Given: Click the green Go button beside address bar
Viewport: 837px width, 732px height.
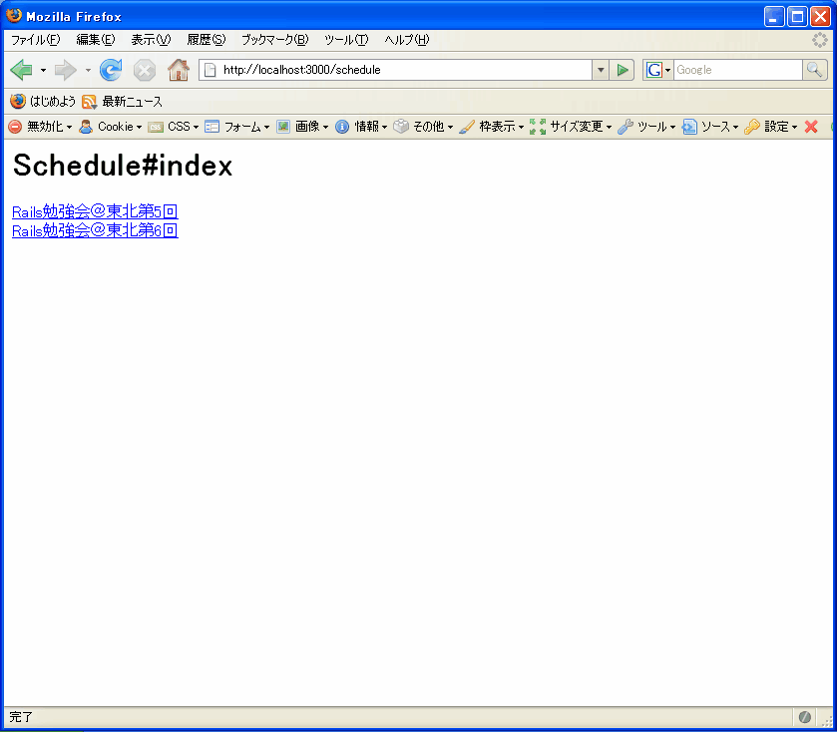Looking at the screenshot, I should click(x=622, y=70).
